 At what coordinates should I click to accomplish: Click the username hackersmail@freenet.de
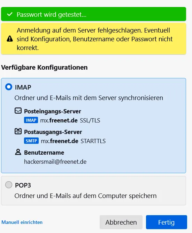(55, 162)
